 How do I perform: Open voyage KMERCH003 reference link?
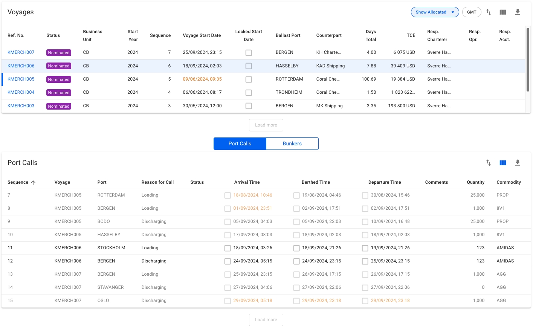click(x=21, y=106)
